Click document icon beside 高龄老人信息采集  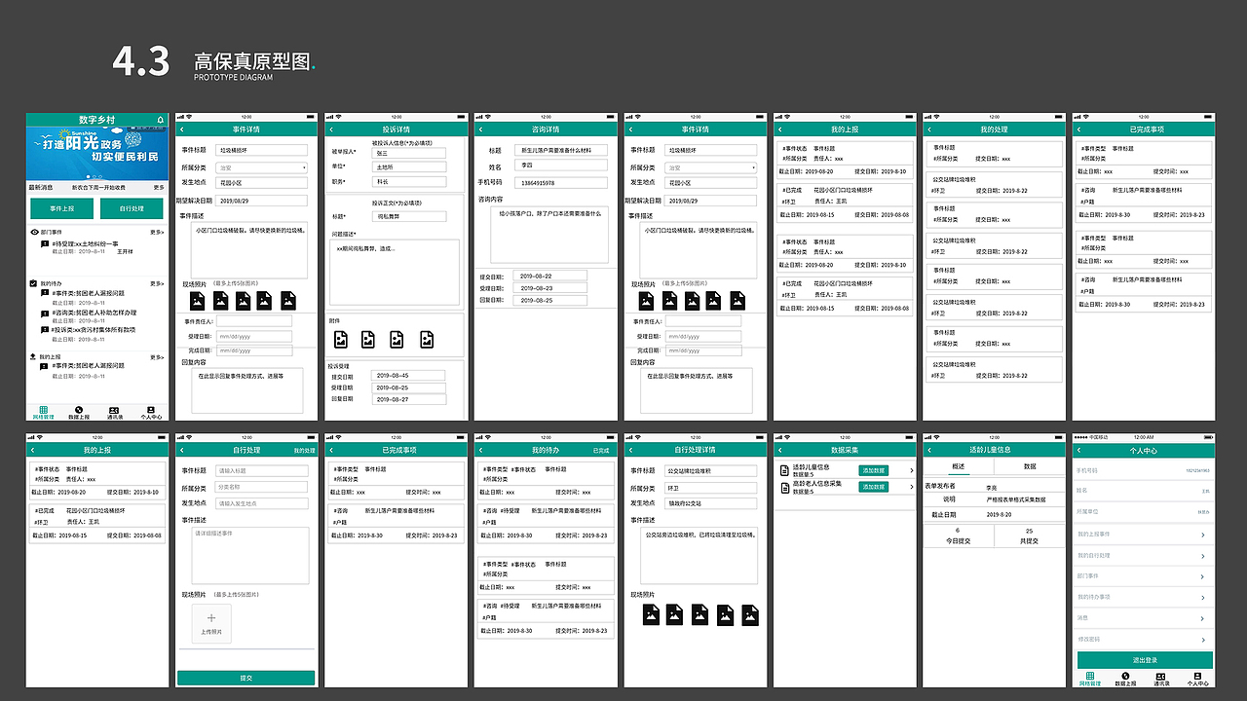785,486
